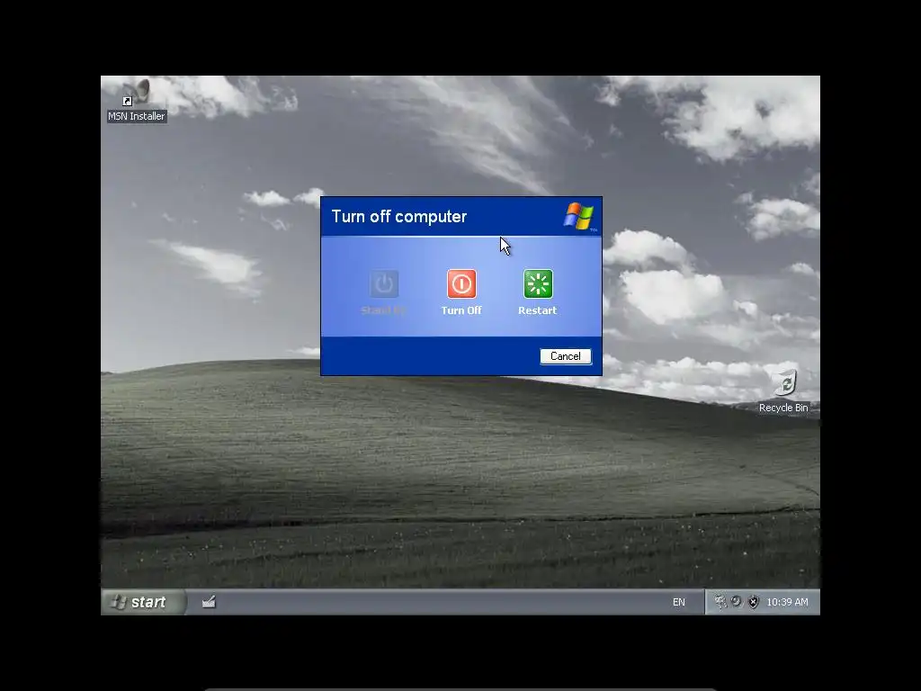921x691 pixels.
Task: Click the green Restart icon
Action: 538,283
